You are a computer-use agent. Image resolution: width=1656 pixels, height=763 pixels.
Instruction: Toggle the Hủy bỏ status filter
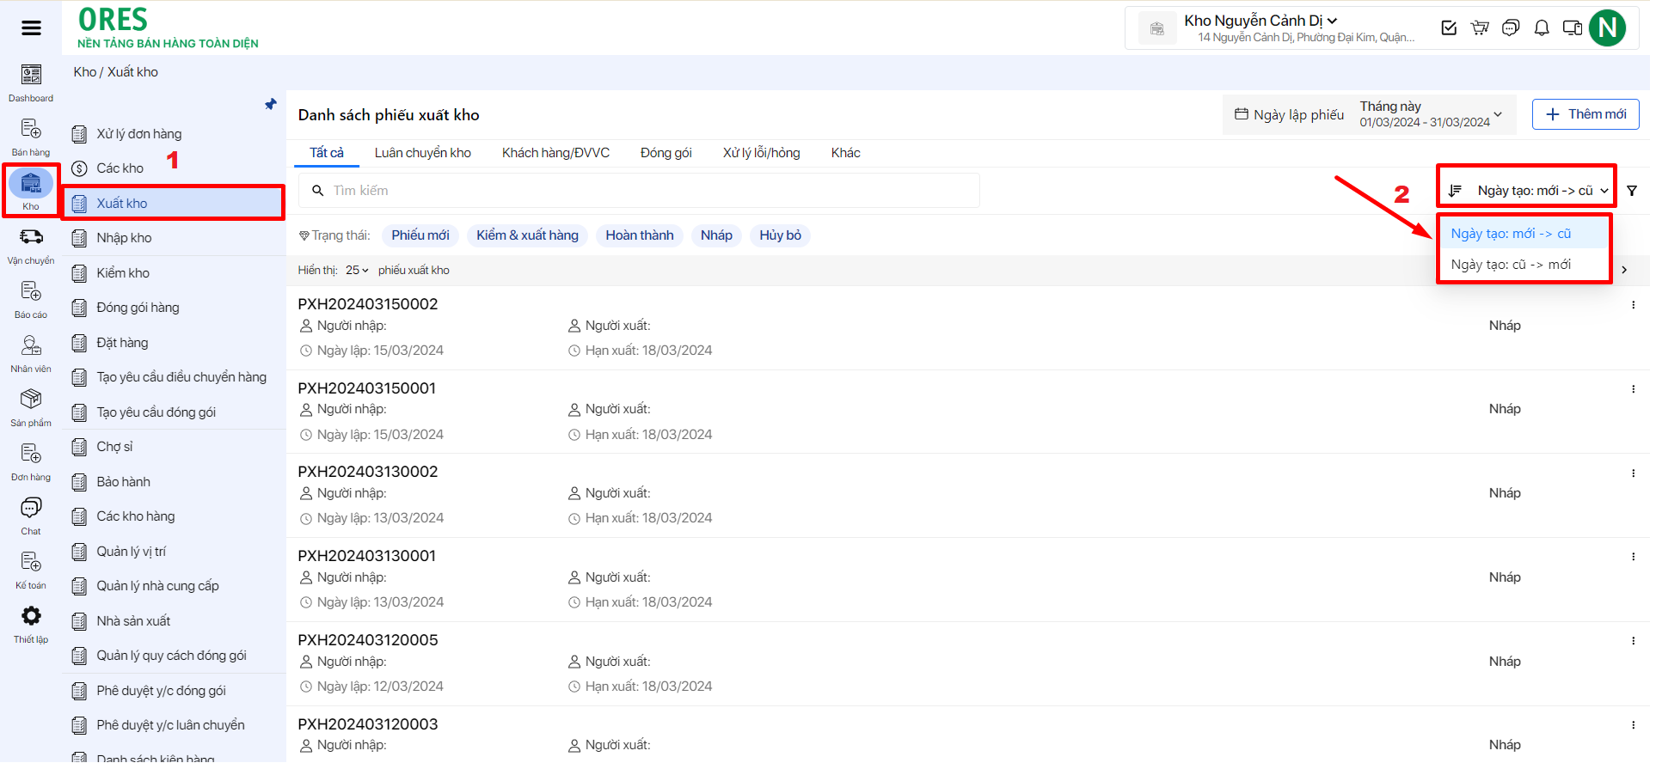(x=780, y=235)
